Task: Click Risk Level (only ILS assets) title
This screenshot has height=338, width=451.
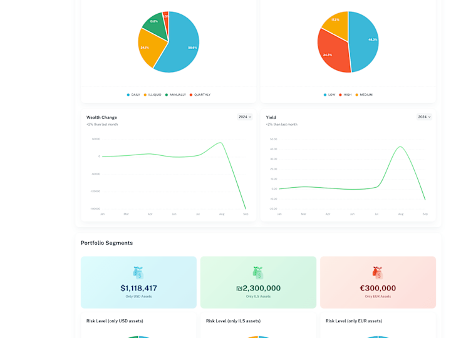Action: pyautogui.click(x=233, y=320)
